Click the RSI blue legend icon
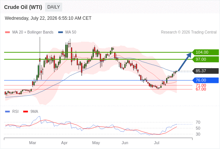The width and height of the screenshot is (220, 149). [7, 112]
